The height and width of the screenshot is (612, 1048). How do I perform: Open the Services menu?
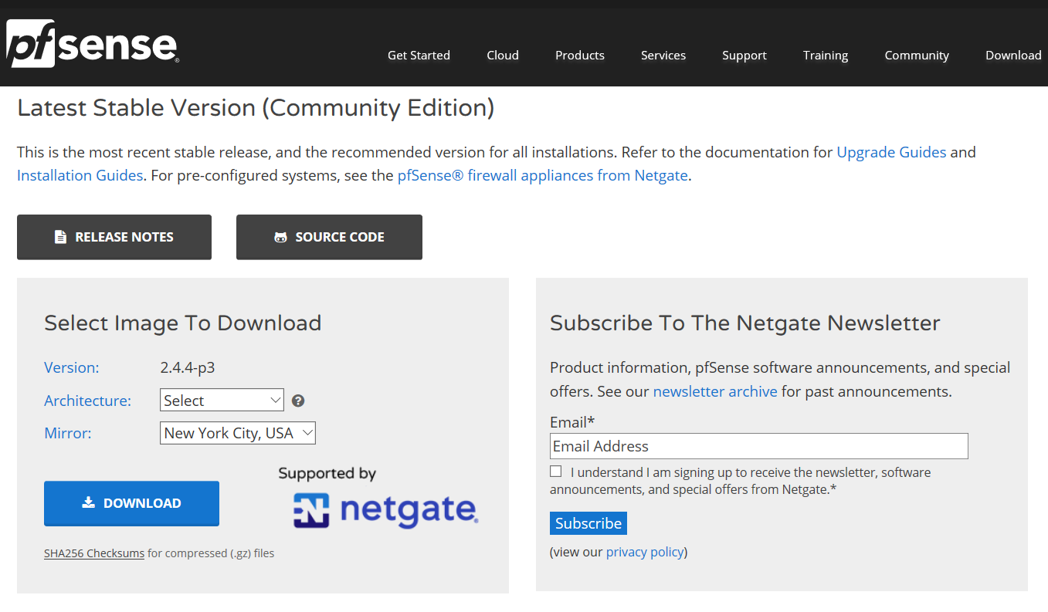click(663, 56)
